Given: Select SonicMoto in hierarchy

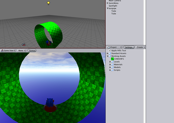Looking at the screenshot, I should coord(113,3).
